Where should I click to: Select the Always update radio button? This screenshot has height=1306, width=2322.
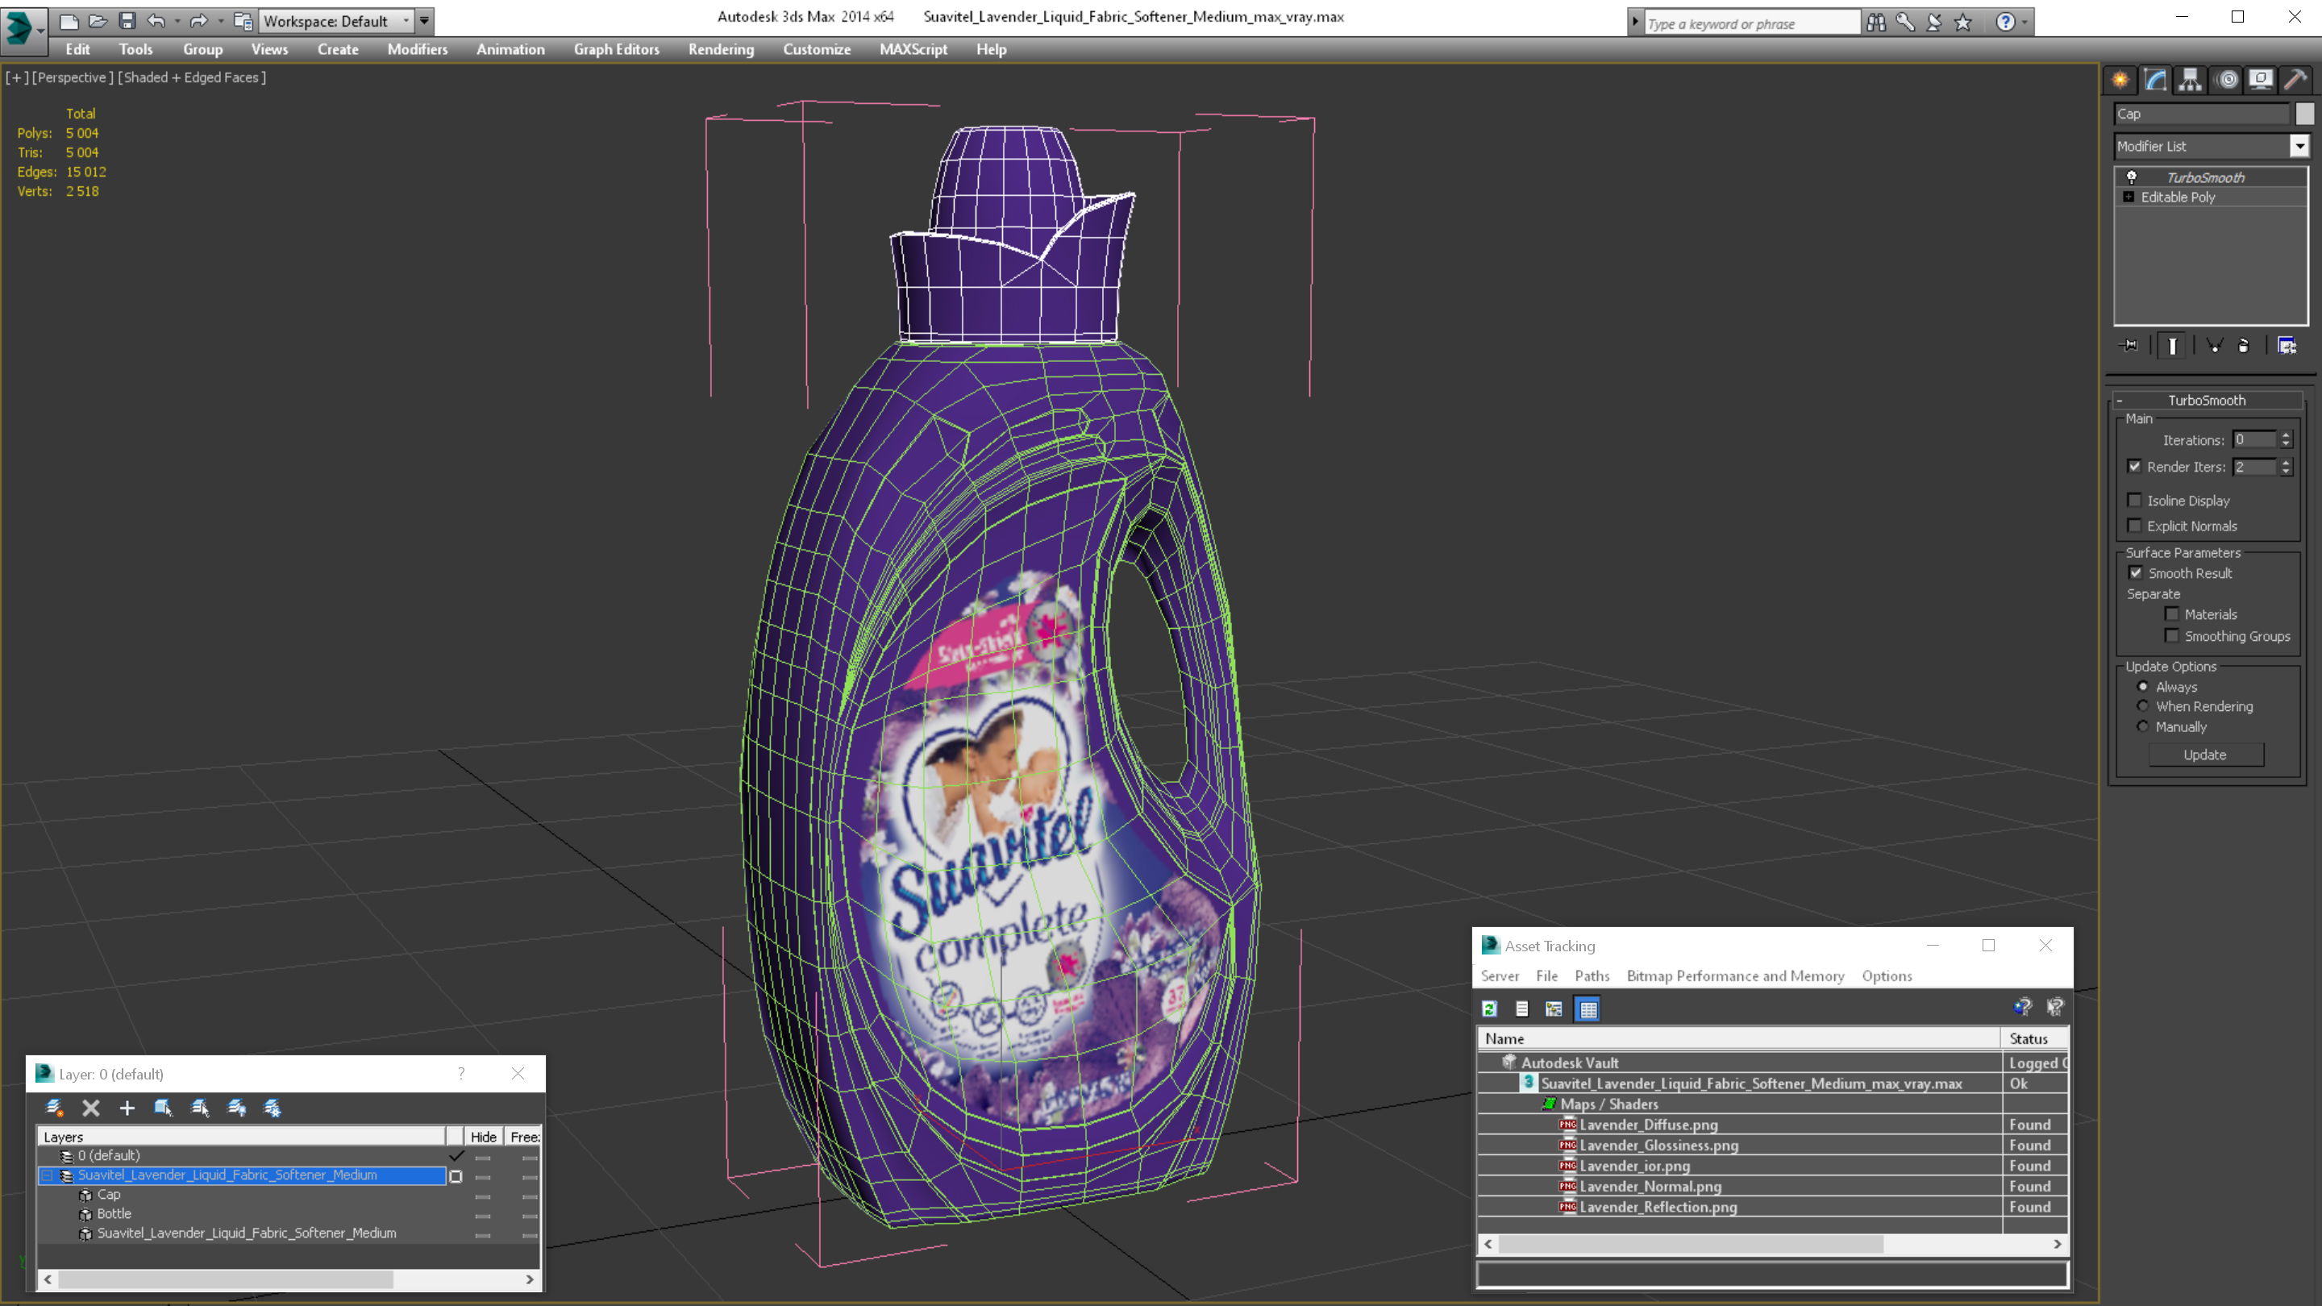[x=2144, y=687]
